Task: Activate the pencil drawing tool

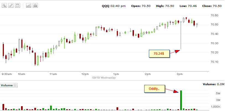Action: 11,6
